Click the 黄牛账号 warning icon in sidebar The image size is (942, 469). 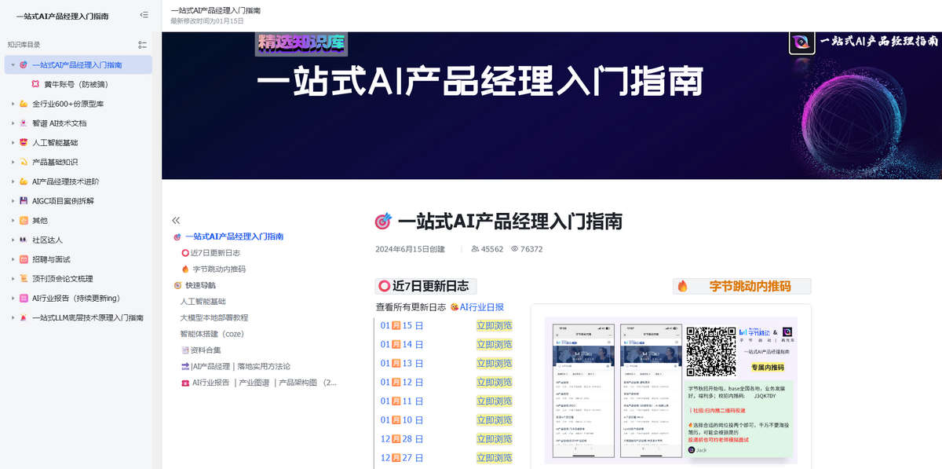tap(35, 84)
